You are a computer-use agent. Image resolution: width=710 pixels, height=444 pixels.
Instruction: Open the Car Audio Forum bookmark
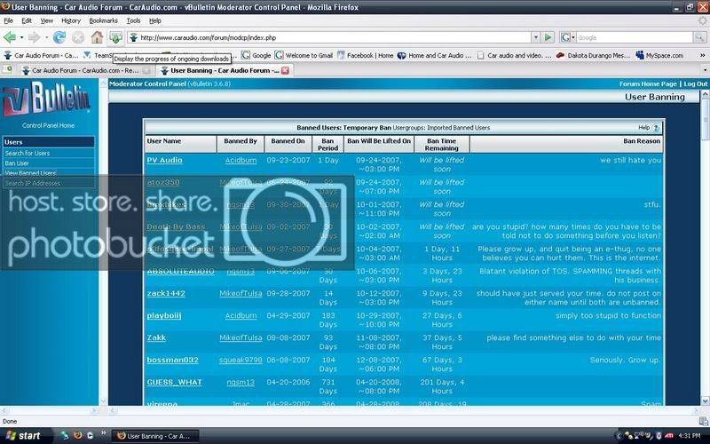[41, 55]
